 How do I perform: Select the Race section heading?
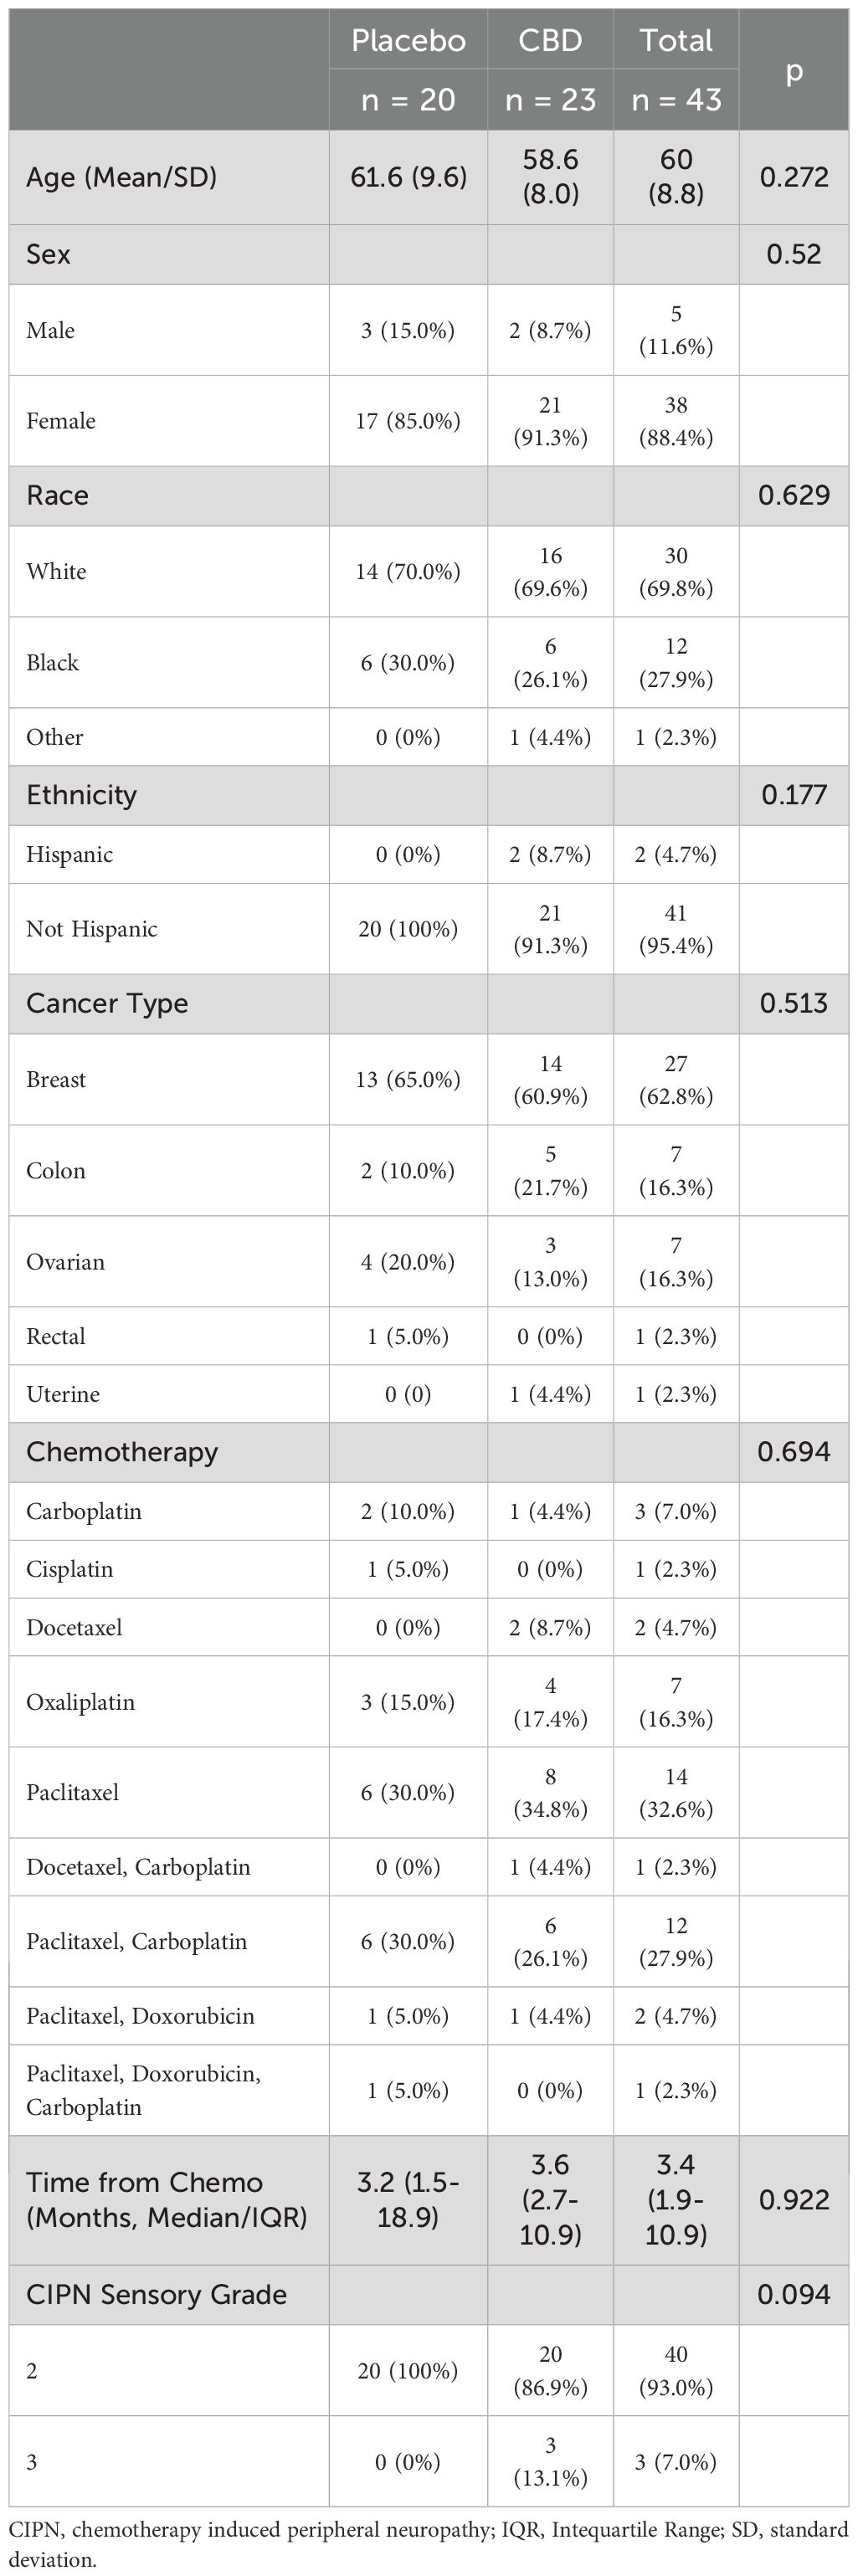click(57, 495)
